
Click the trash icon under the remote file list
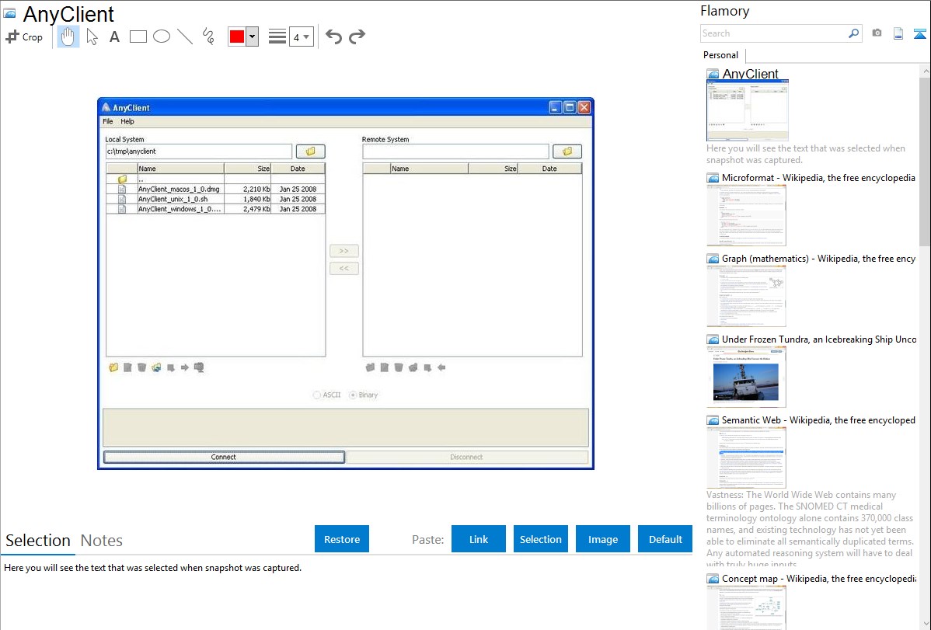click(399, 367)
